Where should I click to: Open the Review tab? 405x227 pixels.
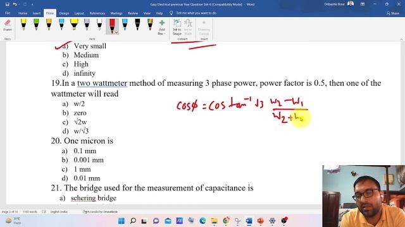(133, 13)
